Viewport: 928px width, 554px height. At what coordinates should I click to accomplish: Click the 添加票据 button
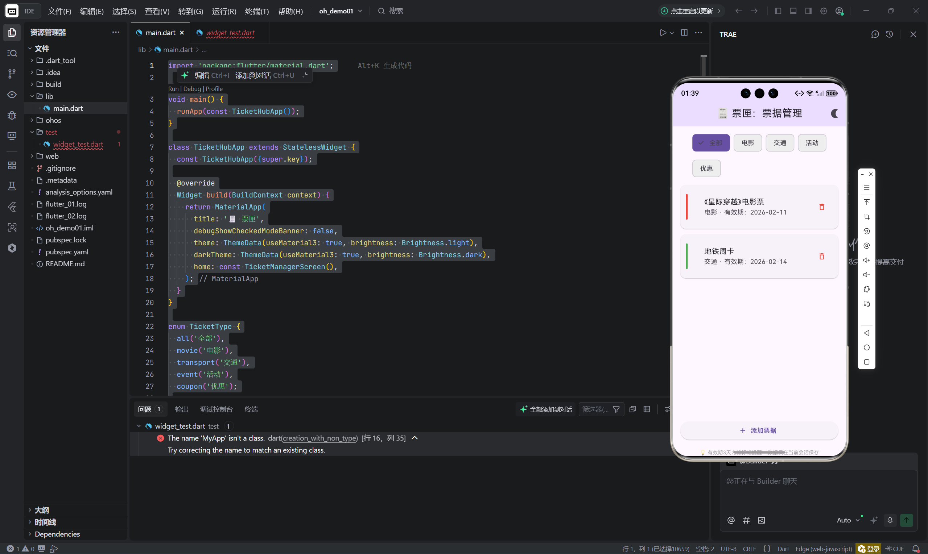tap(759, 430)
